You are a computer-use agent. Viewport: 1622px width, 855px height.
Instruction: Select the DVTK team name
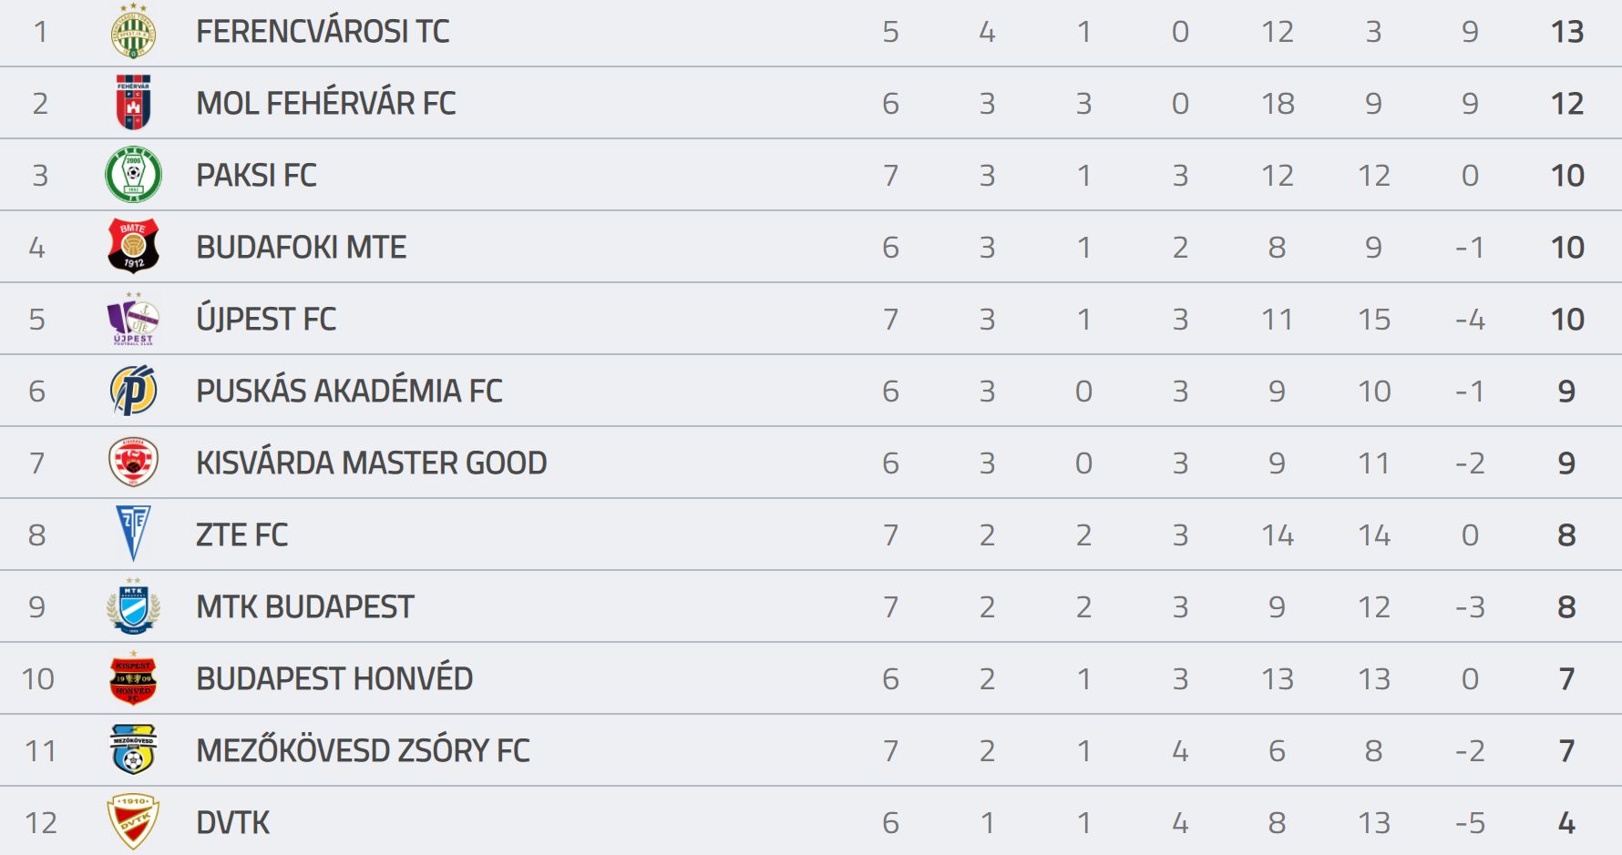click(232, 822)
